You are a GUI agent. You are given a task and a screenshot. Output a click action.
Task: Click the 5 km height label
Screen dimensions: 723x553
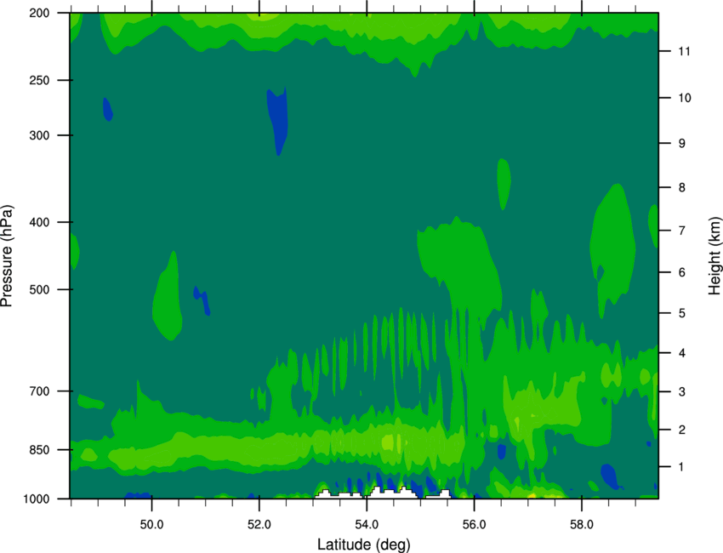681,313
